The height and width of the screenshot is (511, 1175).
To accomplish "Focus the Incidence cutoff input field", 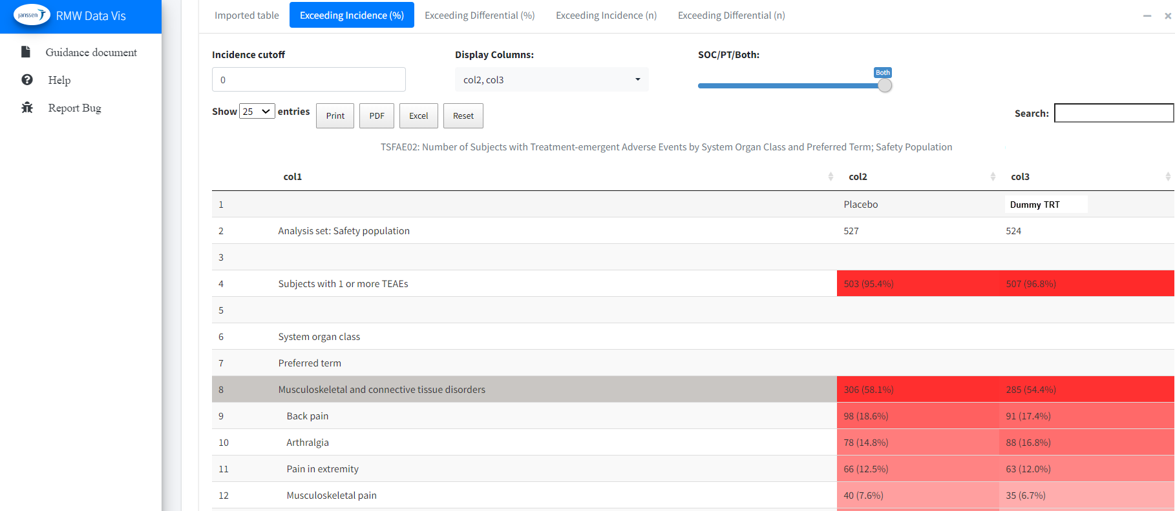I will pyautogui.click(x=308, y=79).
